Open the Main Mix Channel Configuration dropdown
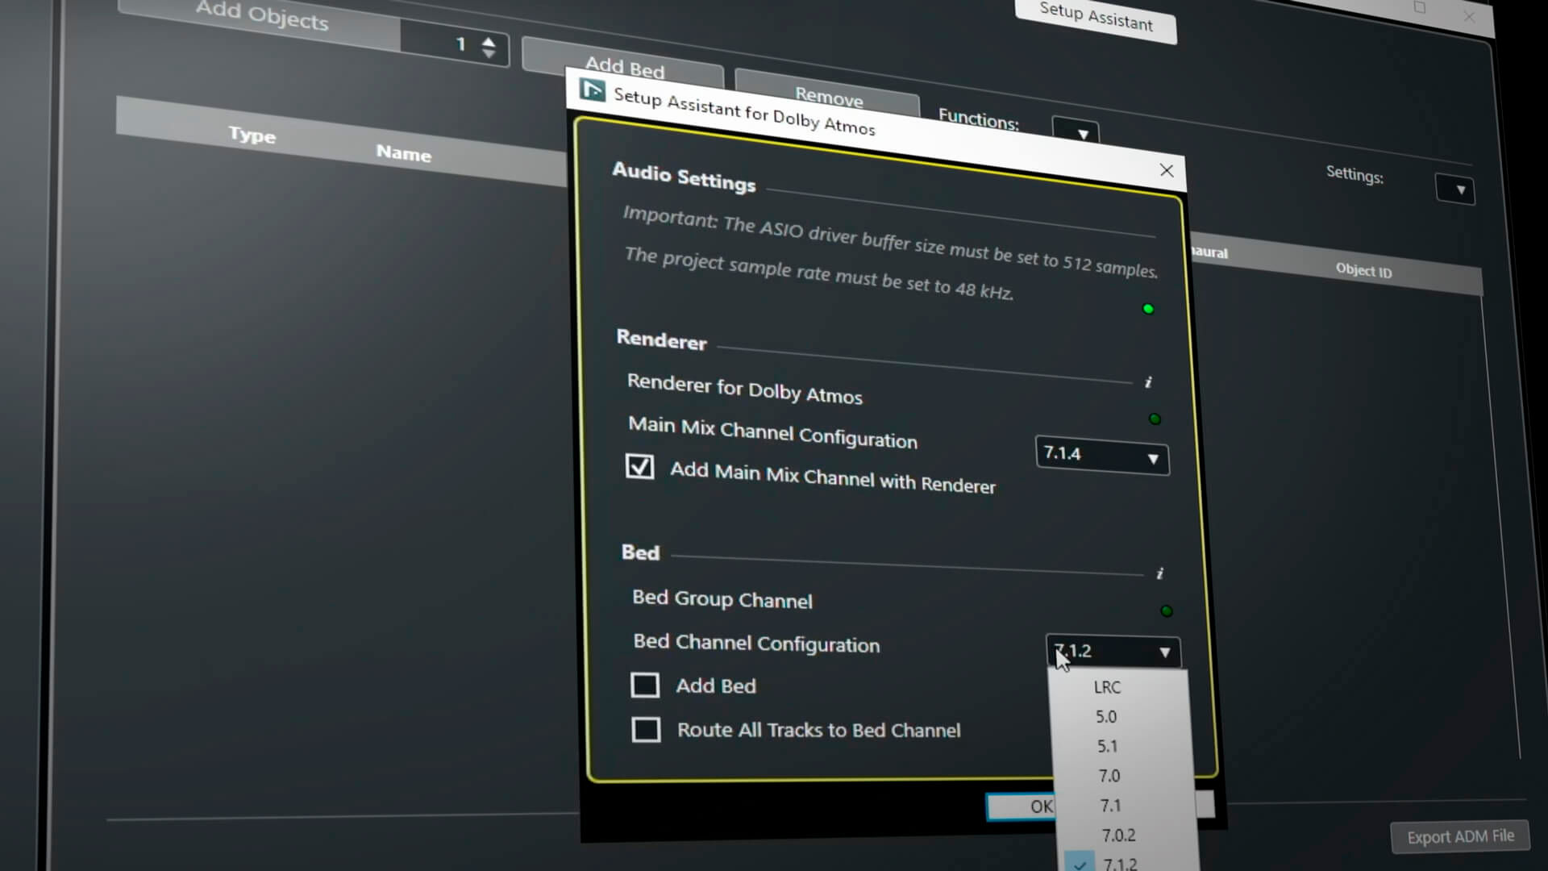This screenshot has width=1548, height=871. pyautogui.click(x=1101, y=456)
